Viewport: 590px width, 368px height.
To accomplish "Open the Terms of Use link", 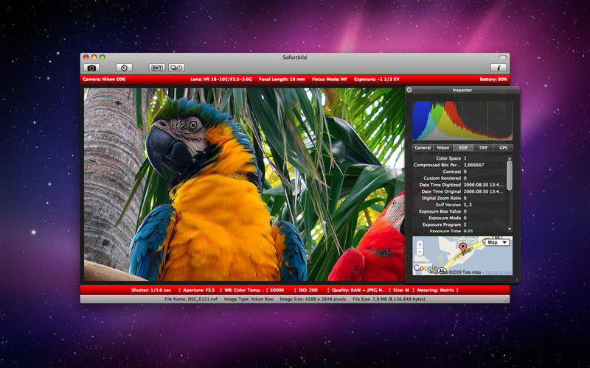I will (499, 272).
